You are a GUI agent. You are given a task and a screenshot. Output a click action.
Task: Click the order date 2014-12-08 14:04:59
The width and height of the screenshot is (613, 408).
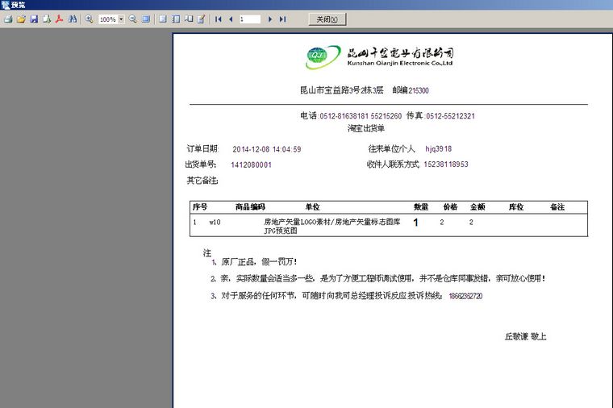tap(267, 149)
